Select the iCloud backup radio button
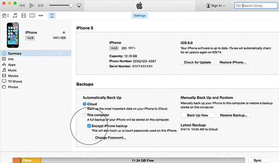Image resolution: width=279 pixels, height=163 pixels. click(85, 104)
